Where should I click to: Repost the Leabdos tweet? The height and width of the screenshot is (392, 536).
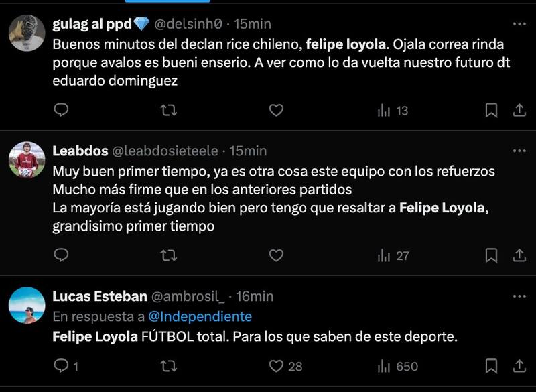[x=169, y=255]
